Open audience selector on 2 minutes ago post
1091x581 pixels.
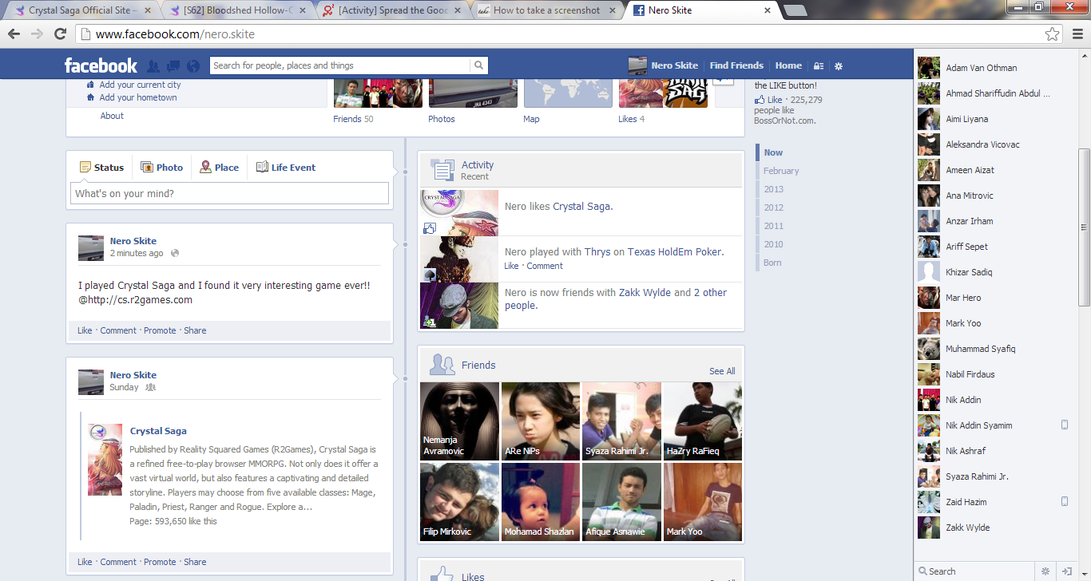(x=175, y=254)
